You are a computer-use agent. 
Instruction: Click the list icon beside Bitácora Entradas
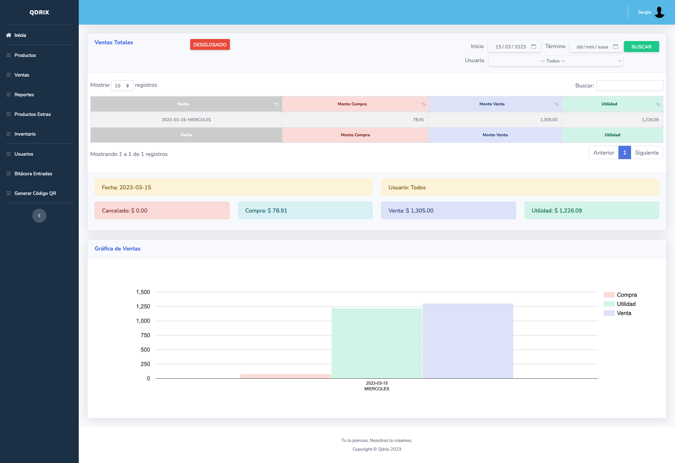pyautogui.click(x=8, y=174)
